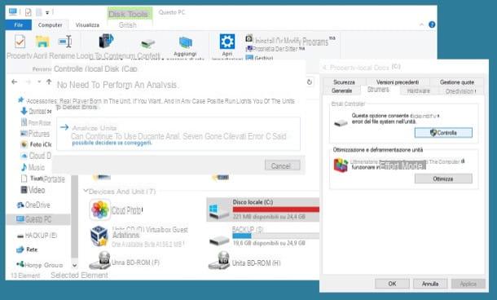Click the Controlla button
The height and width of the screenshot is (300, 497).
[x=443, y=133]
